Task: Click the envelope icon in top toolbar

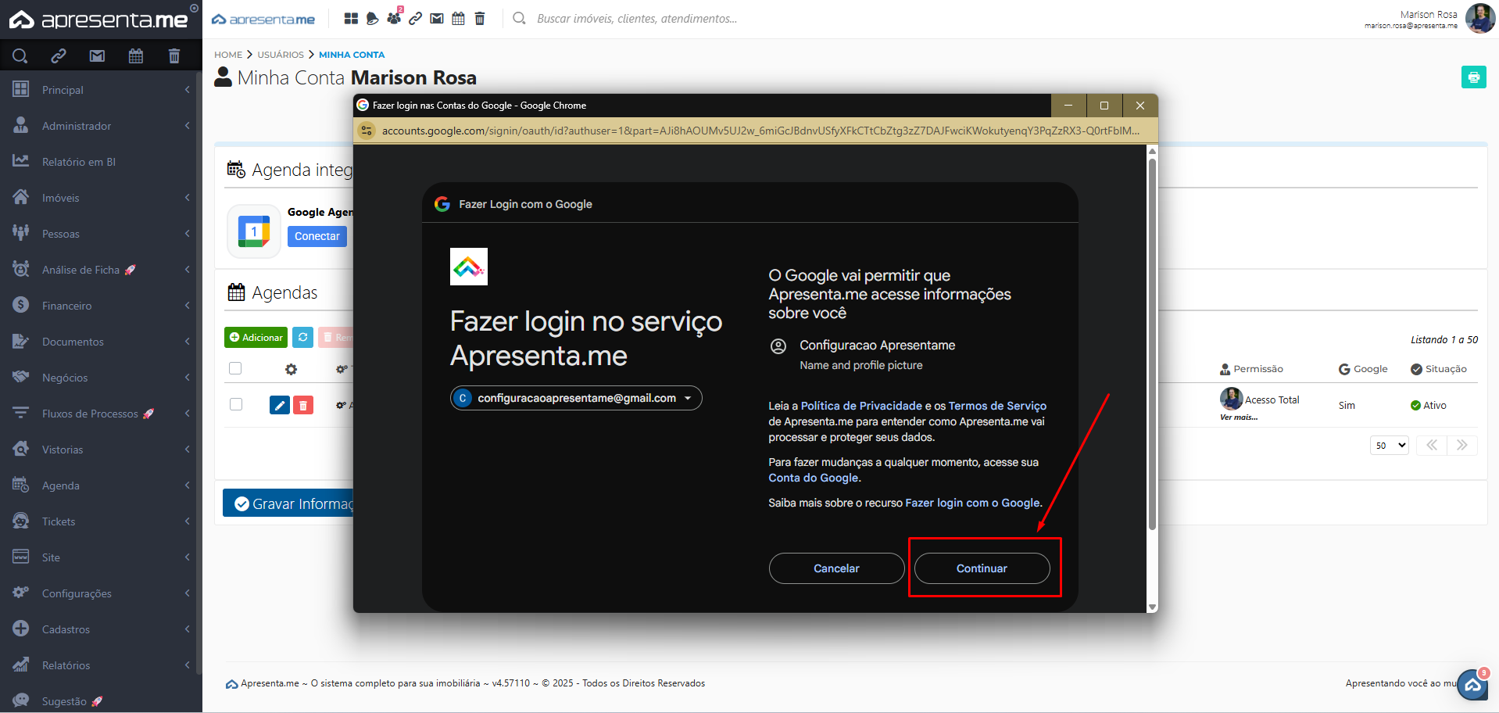Action: tap(437, 19)
